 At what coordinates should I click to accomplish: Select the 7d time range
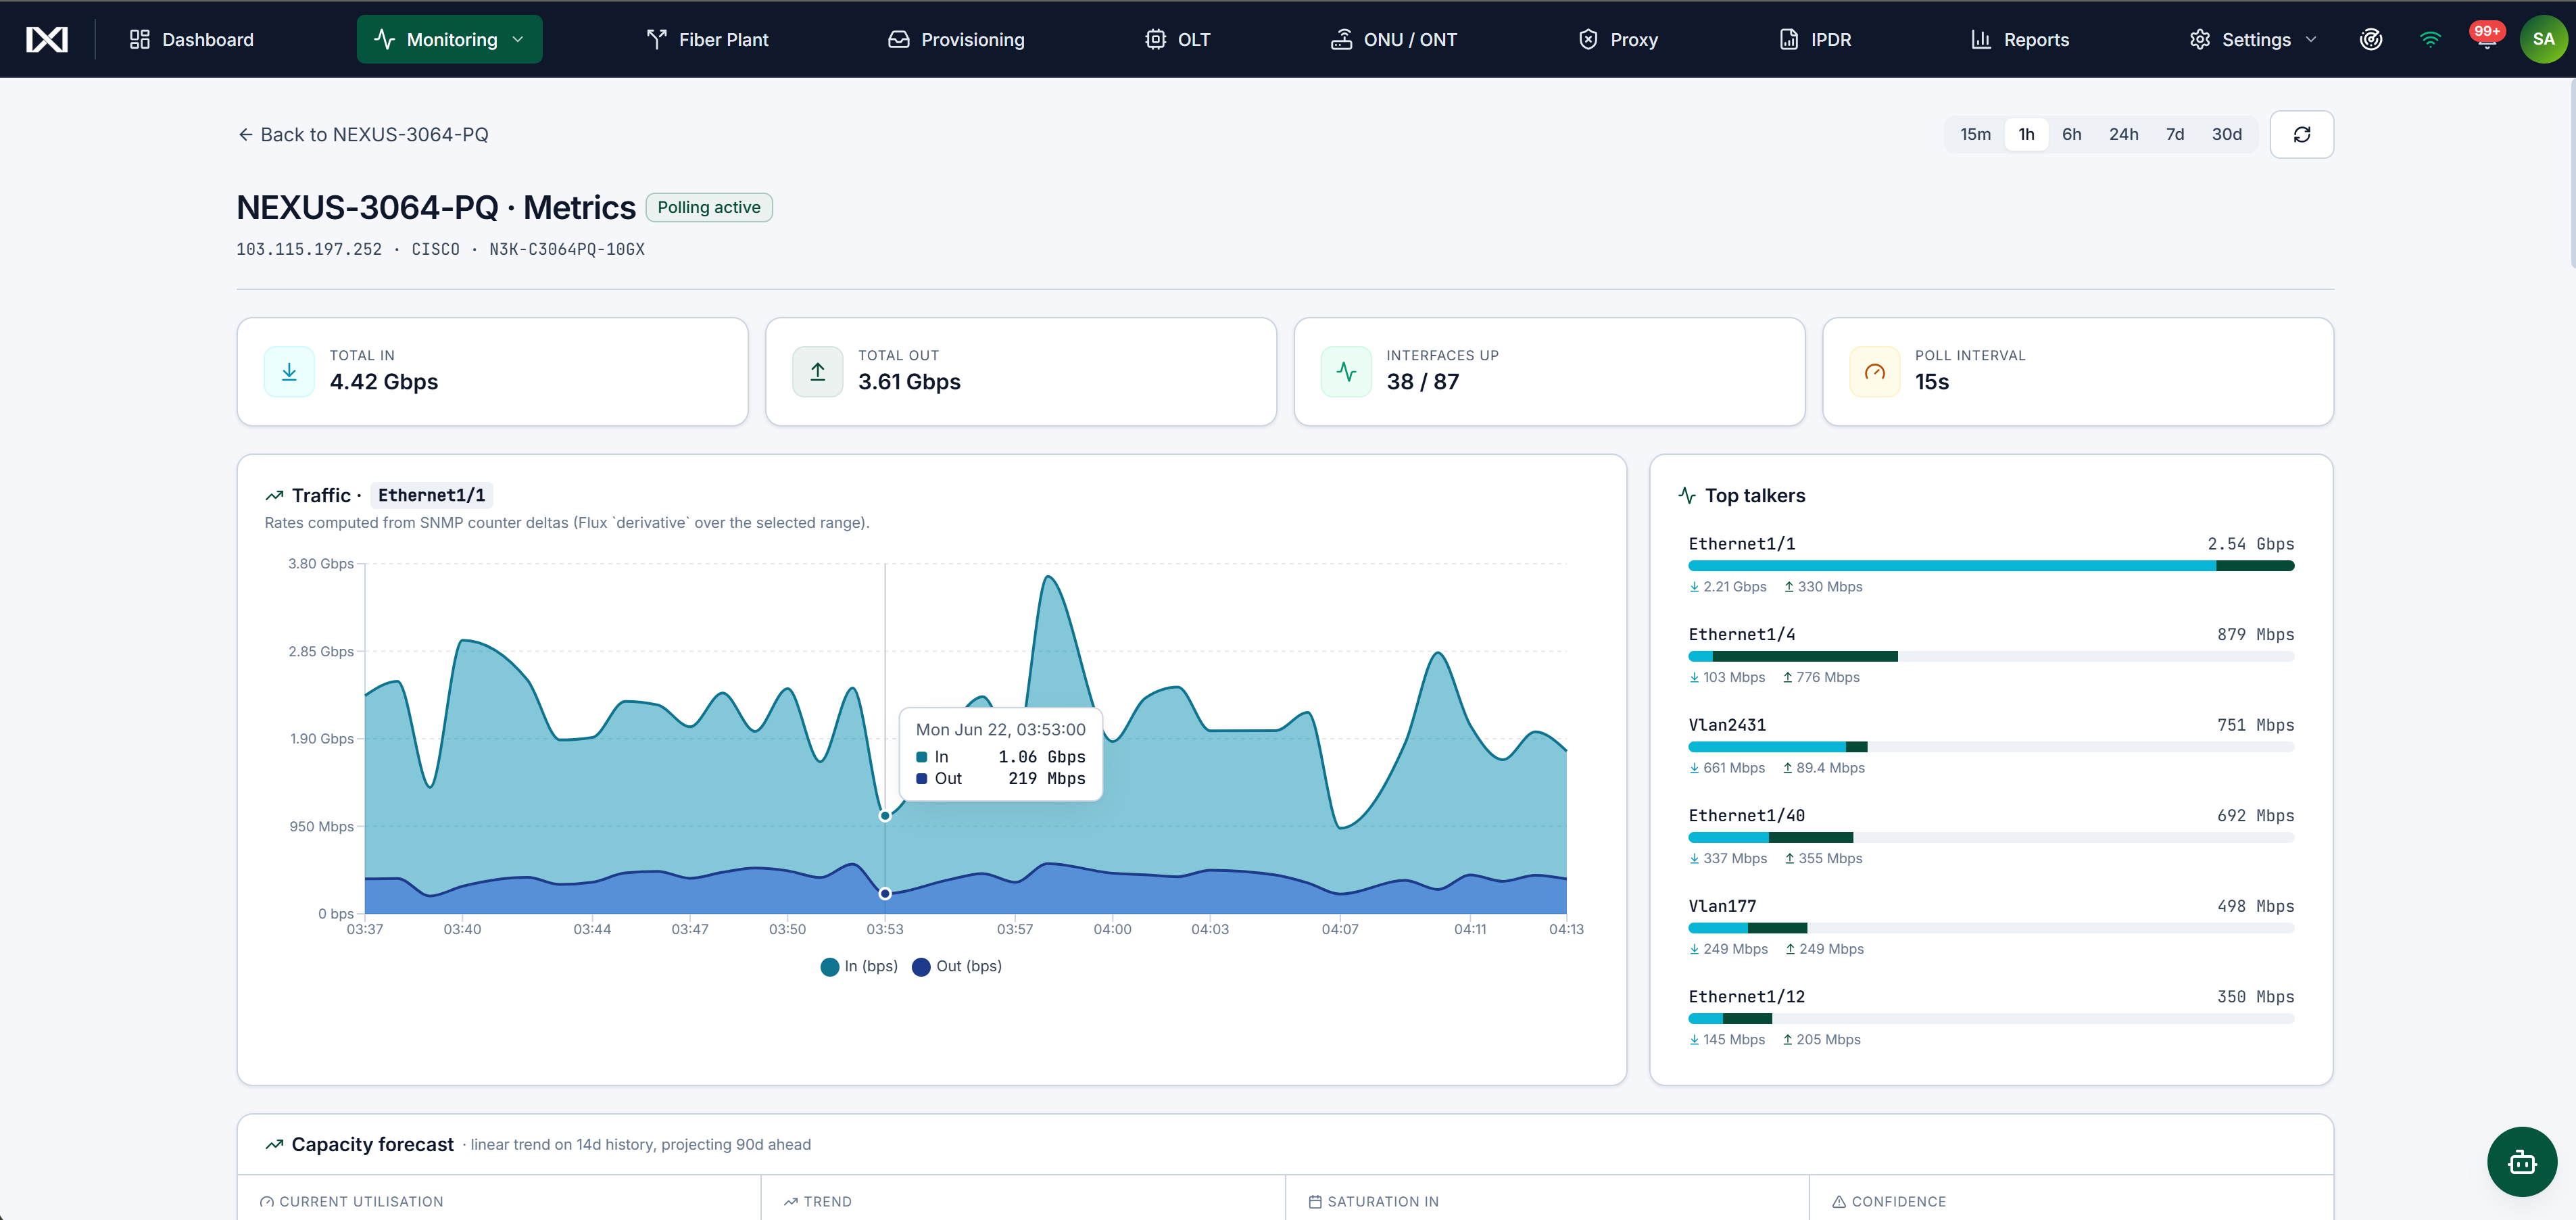click(2175, 134)
